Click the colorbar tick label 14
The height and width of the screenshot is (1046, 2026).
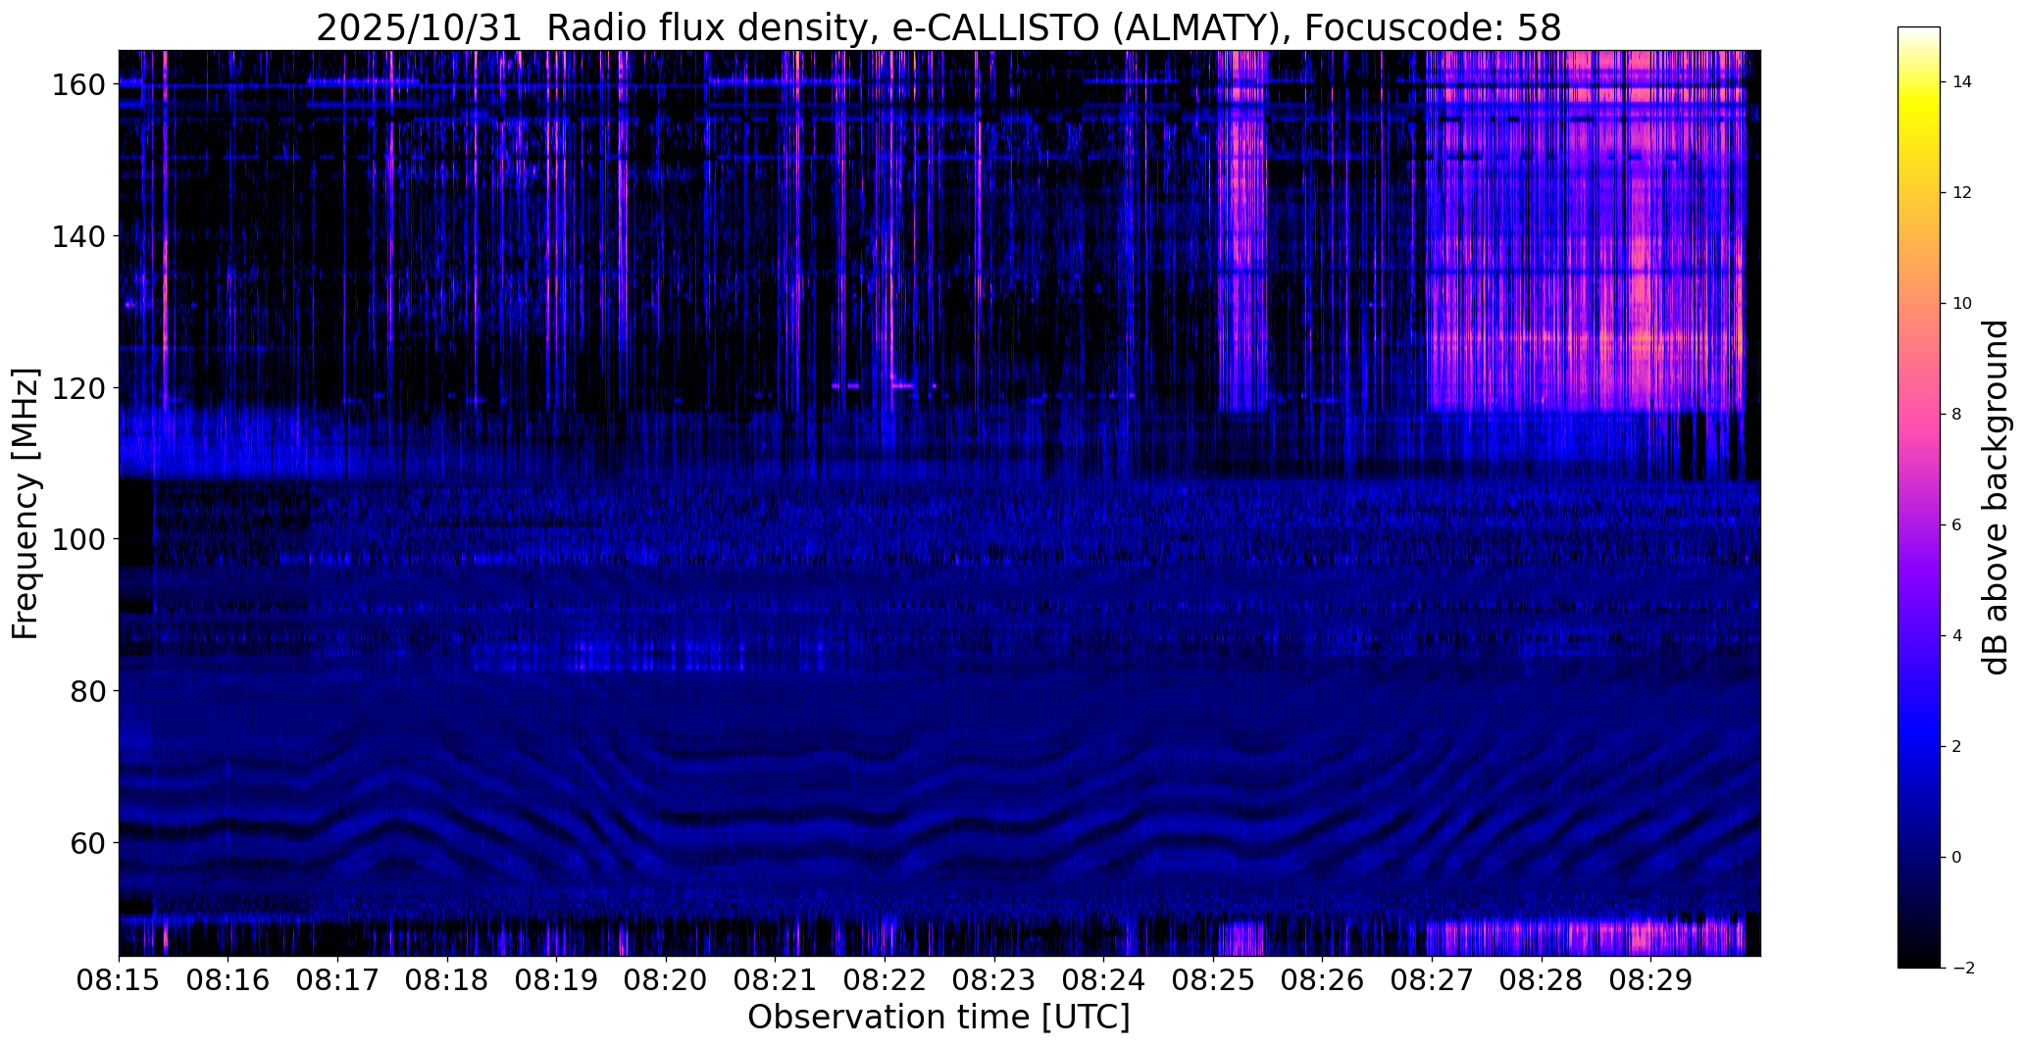coord(1962,82)
